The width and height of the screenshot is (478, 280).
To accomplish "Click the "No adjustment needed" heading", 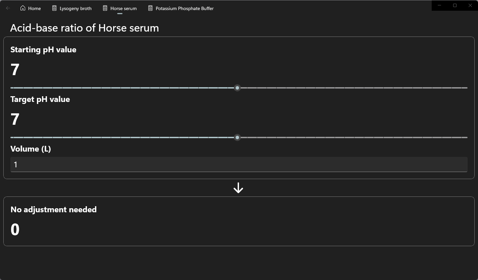I will 54,210.
